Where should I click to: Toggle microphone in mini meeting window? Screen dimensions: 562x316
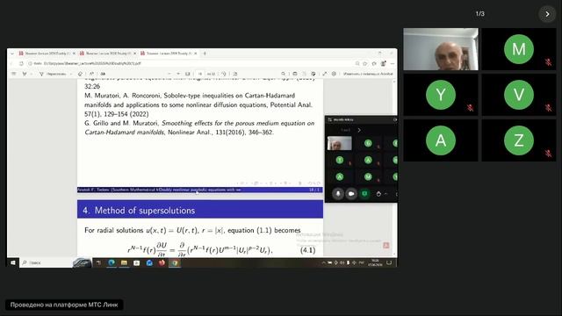tap(337, 194)
